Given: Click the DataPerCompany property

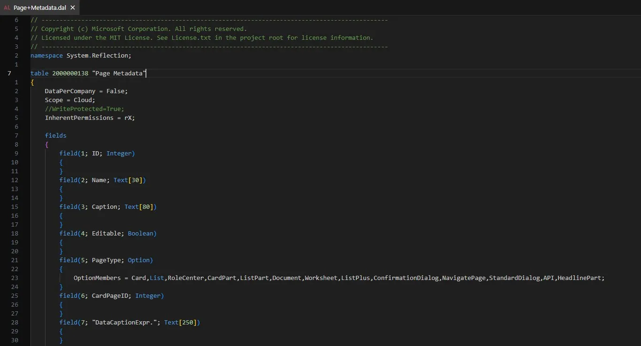Looking at the screenshot, I should point(70,91).
